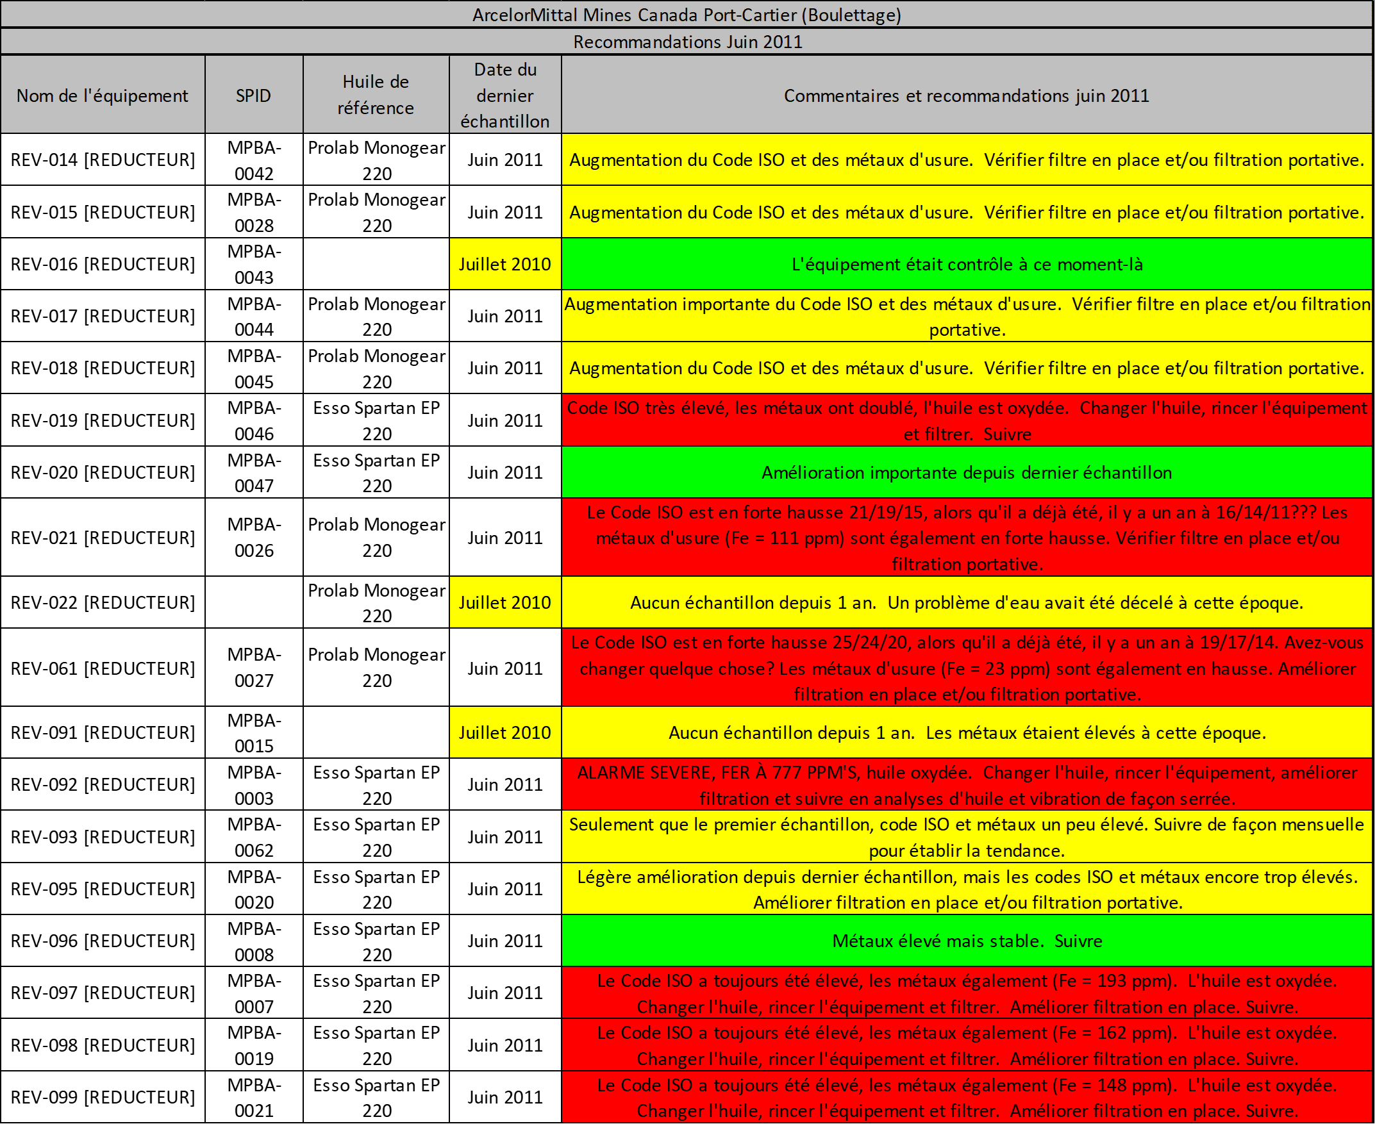Select the REV-018 [REDUCTEUR] cell
1375x1124 pixels.
tap(103, 368)
